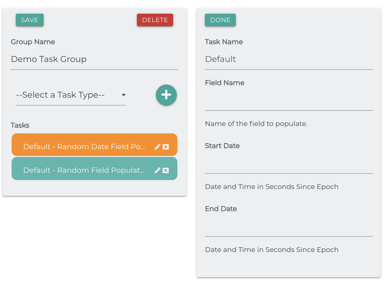Viewport: 388px width, 284px height.
Task: Click the Tasks heading text
Action: tap(20, 125)
